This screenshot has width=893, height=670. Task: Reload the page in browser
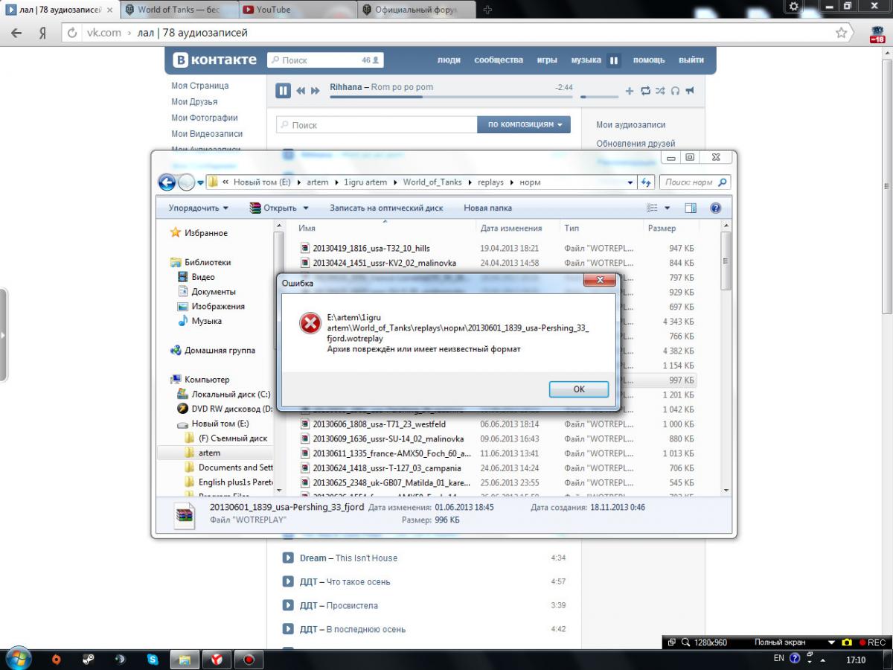[x=72, y=33]
